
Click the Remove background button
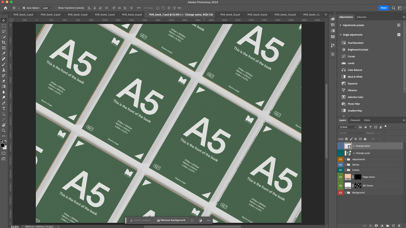pyautogui.click(x=171, y=220)
